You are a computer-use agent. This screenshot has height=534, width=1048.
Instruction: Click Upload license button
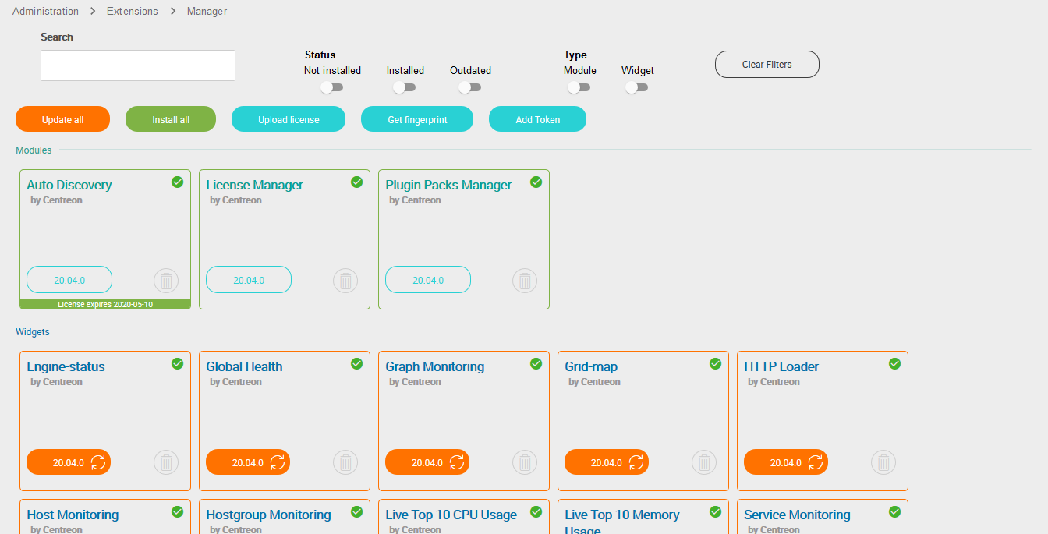(289, 119)
